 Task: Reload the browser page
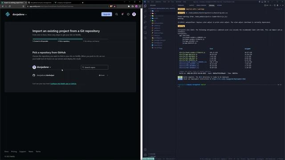click(10, 6)
